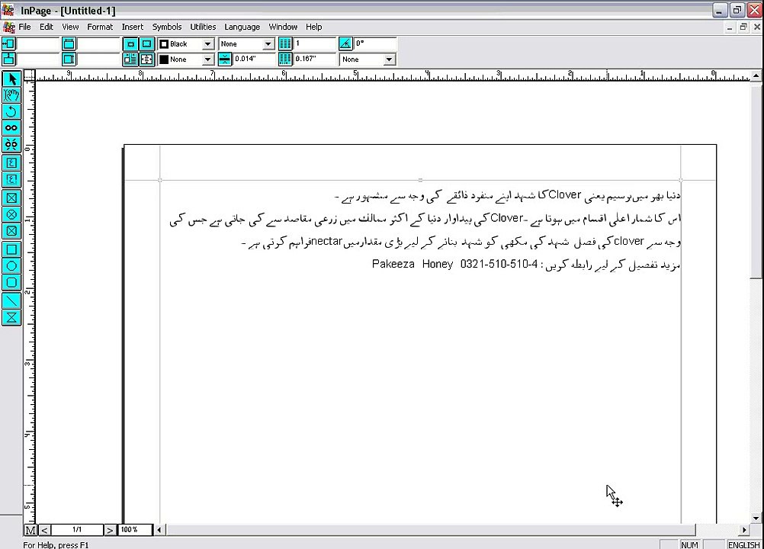Open the Black color dropdown

coord(207,43)
